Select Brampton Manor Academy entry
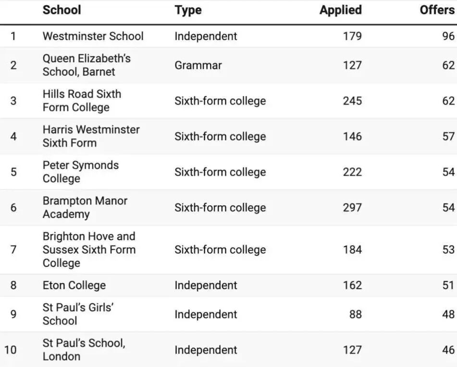This screenshot has width=457, height=367. click(x=85, y=207)
